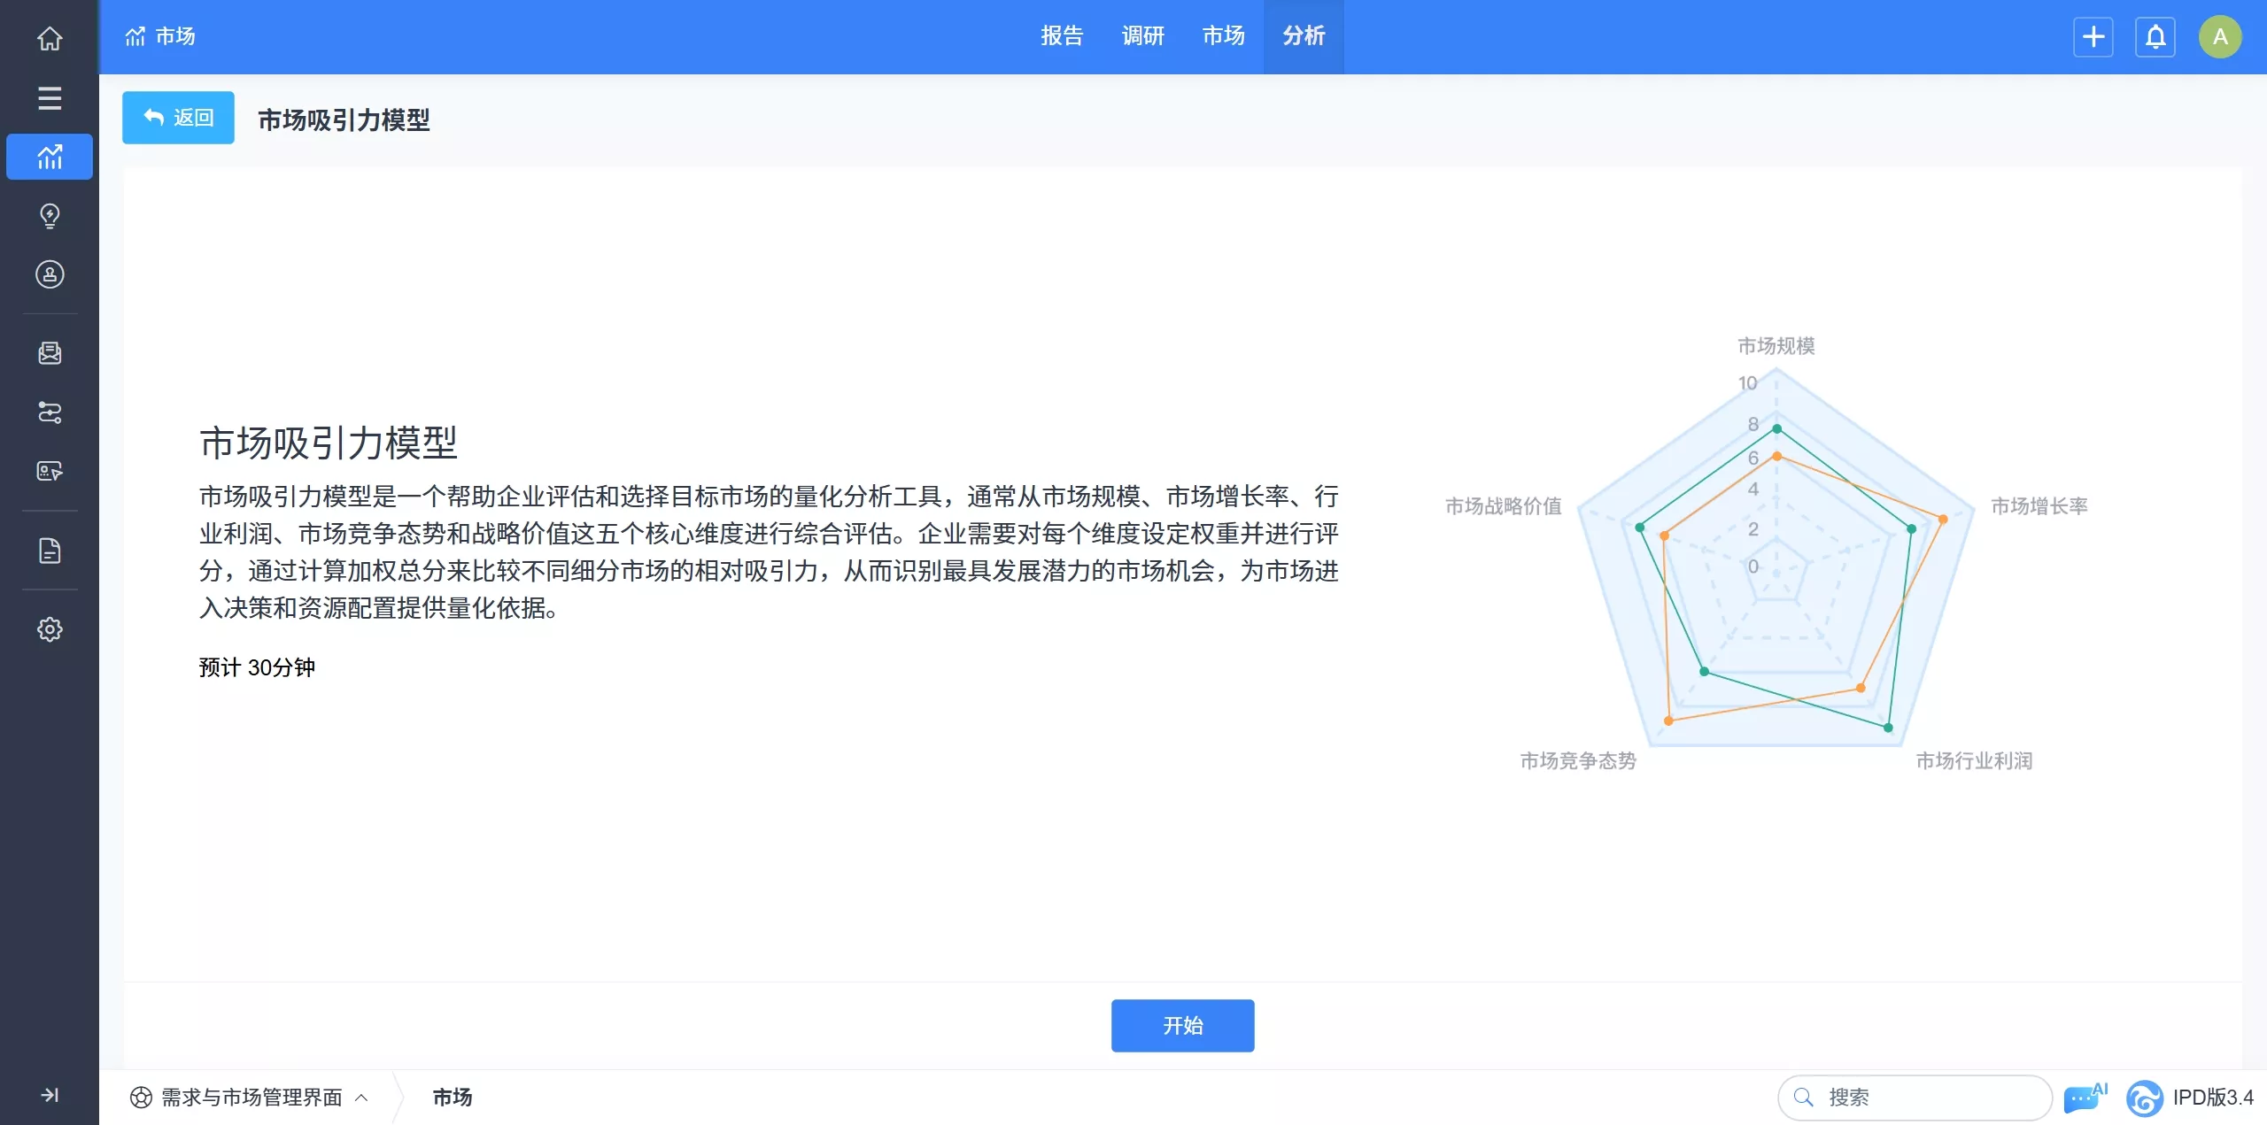Screen dimensions: 2267x1125
Task: Open the user avatar A
Action: (2220, 37)
